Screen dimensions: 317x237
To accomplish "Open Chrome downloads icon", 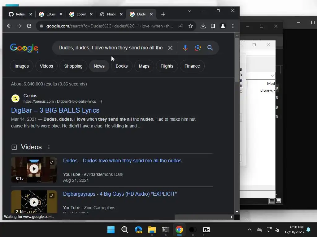I will pos(203,26).
